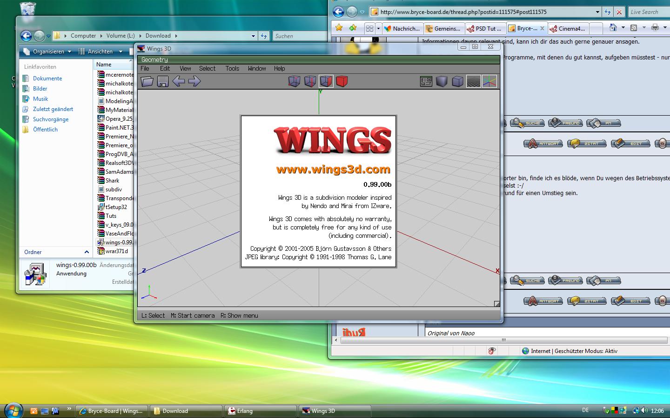Open the Window menu in Wings 3D

point(257,68)
